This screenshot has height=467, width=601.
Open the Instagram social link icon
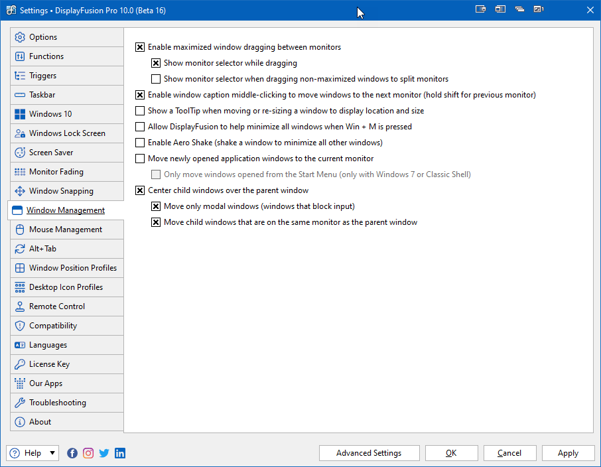tap(88, 453)
